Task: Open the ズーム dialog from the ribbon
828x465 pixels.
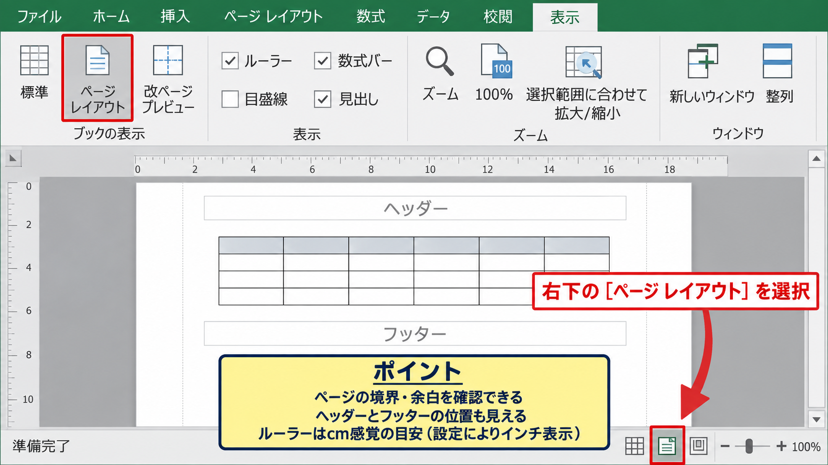Action: 440,74
